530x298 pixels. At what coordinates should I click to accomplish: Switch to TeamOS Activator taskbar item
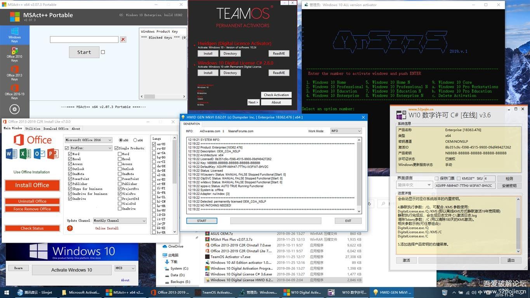[214, 292]
